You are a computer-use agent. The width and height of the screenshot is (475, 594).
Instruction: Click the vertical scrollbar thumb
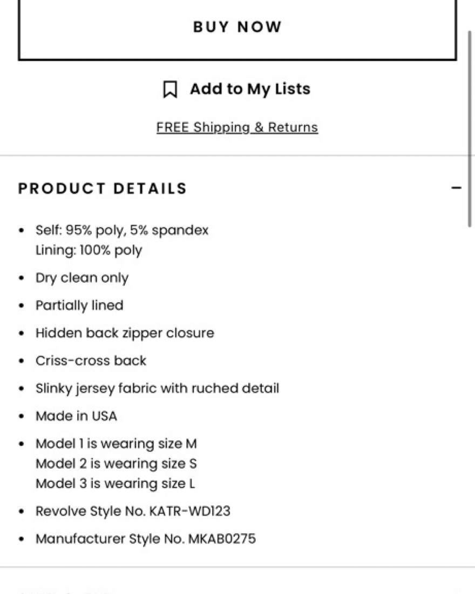(470, 129)
